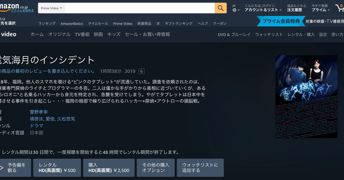Select the セール・お買い得情報 tab
Screen dimensions: 344x180
coord(147,34)
